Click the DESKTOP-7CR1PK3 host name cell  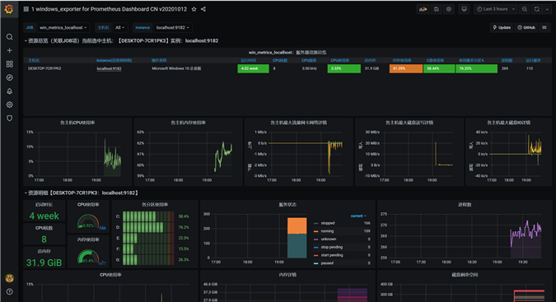[x=44, y=68]
